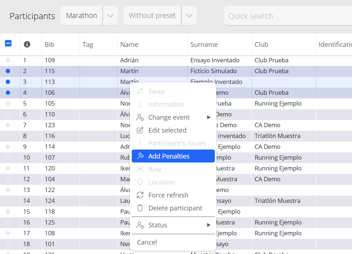Open Status menu entry
This screenshot has width=352, height=254.
click(x=173, y=225)
